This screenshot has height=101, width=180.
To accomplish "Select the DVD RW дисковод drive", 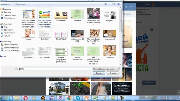I will 11,50.
